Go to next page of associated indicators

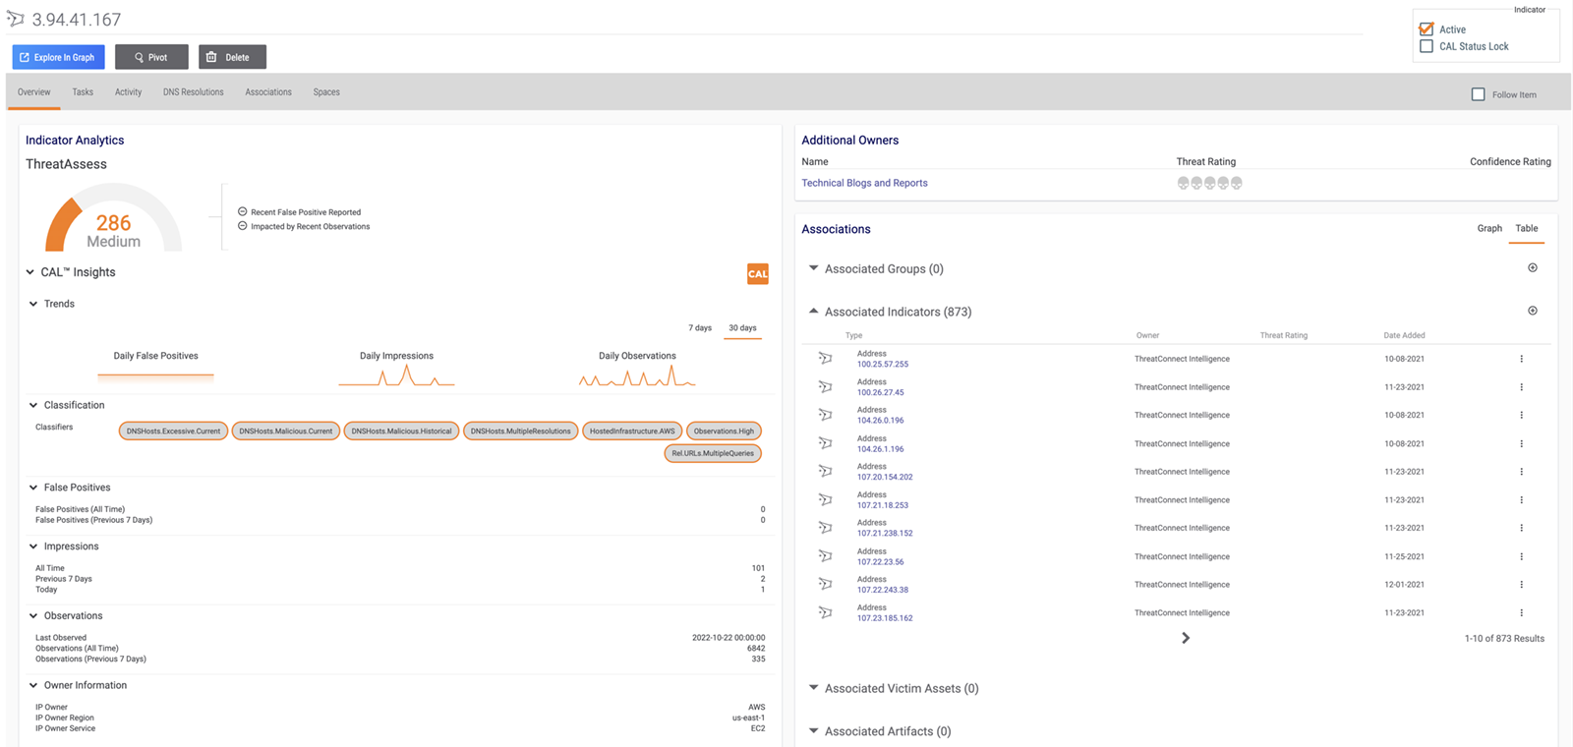click(1186, 638)
